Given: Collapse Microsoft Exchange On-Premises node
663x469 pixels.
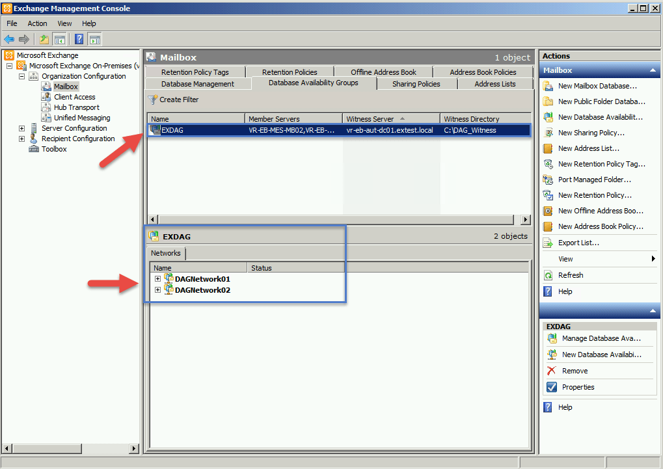Looking at the screenshot, I should tap(9, 66).
